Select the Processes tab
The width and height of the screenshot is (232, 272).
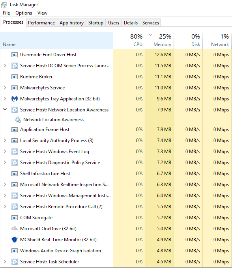tap(13, 22)
